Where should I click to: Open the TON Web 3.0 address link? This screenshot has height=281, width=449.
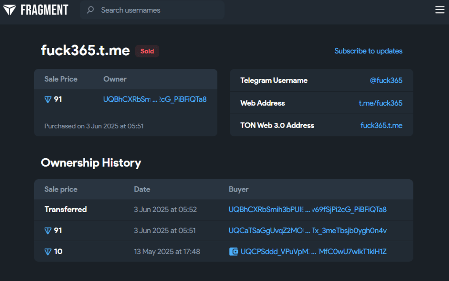pyautogui.click(x=381, y=125)
